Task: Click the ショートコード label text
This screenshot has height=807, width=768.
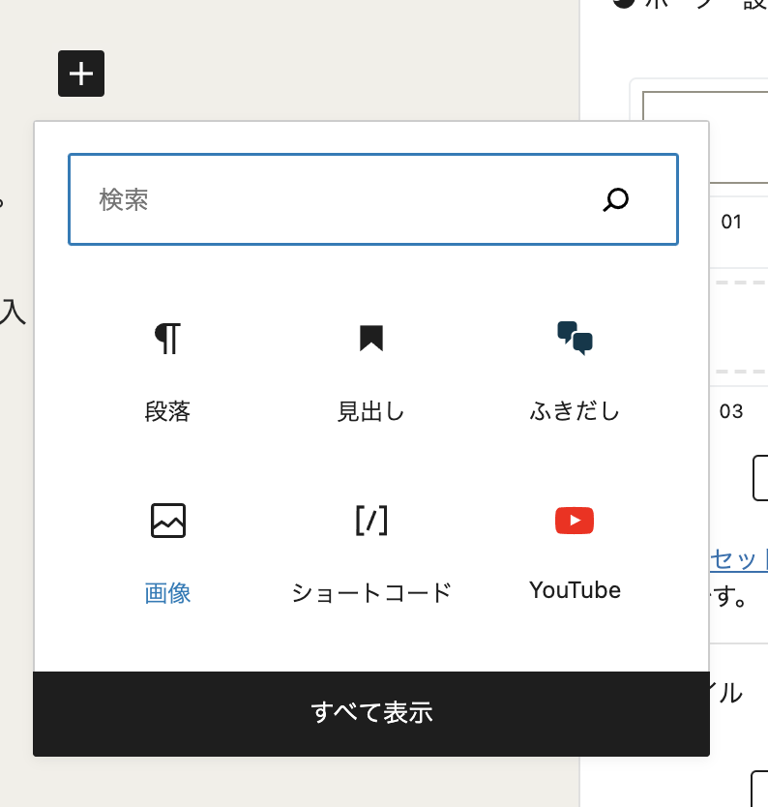Action: (371, 593)
